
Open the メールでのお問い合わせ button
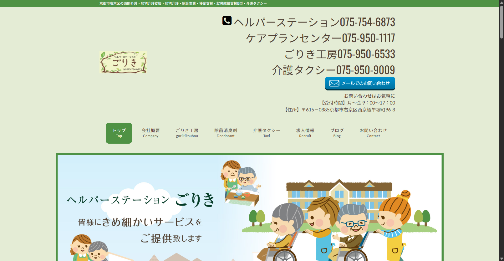pyautogui.click(x=360, y=83)
